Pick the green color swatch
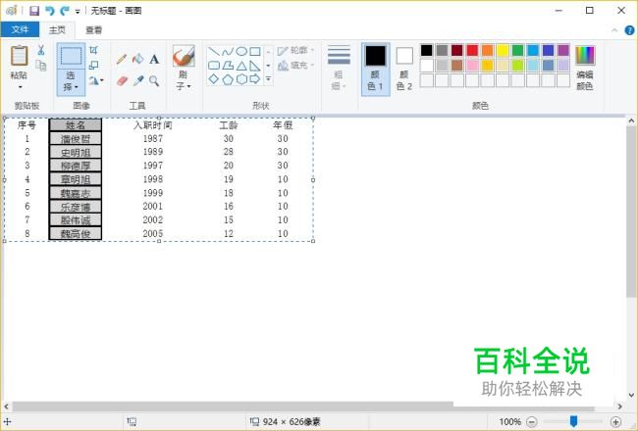This screenshot has width=638, height=431. click(517, 50)
